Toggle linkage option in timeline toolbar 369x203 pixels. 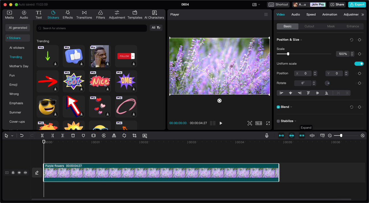click(x=302, y=135)
